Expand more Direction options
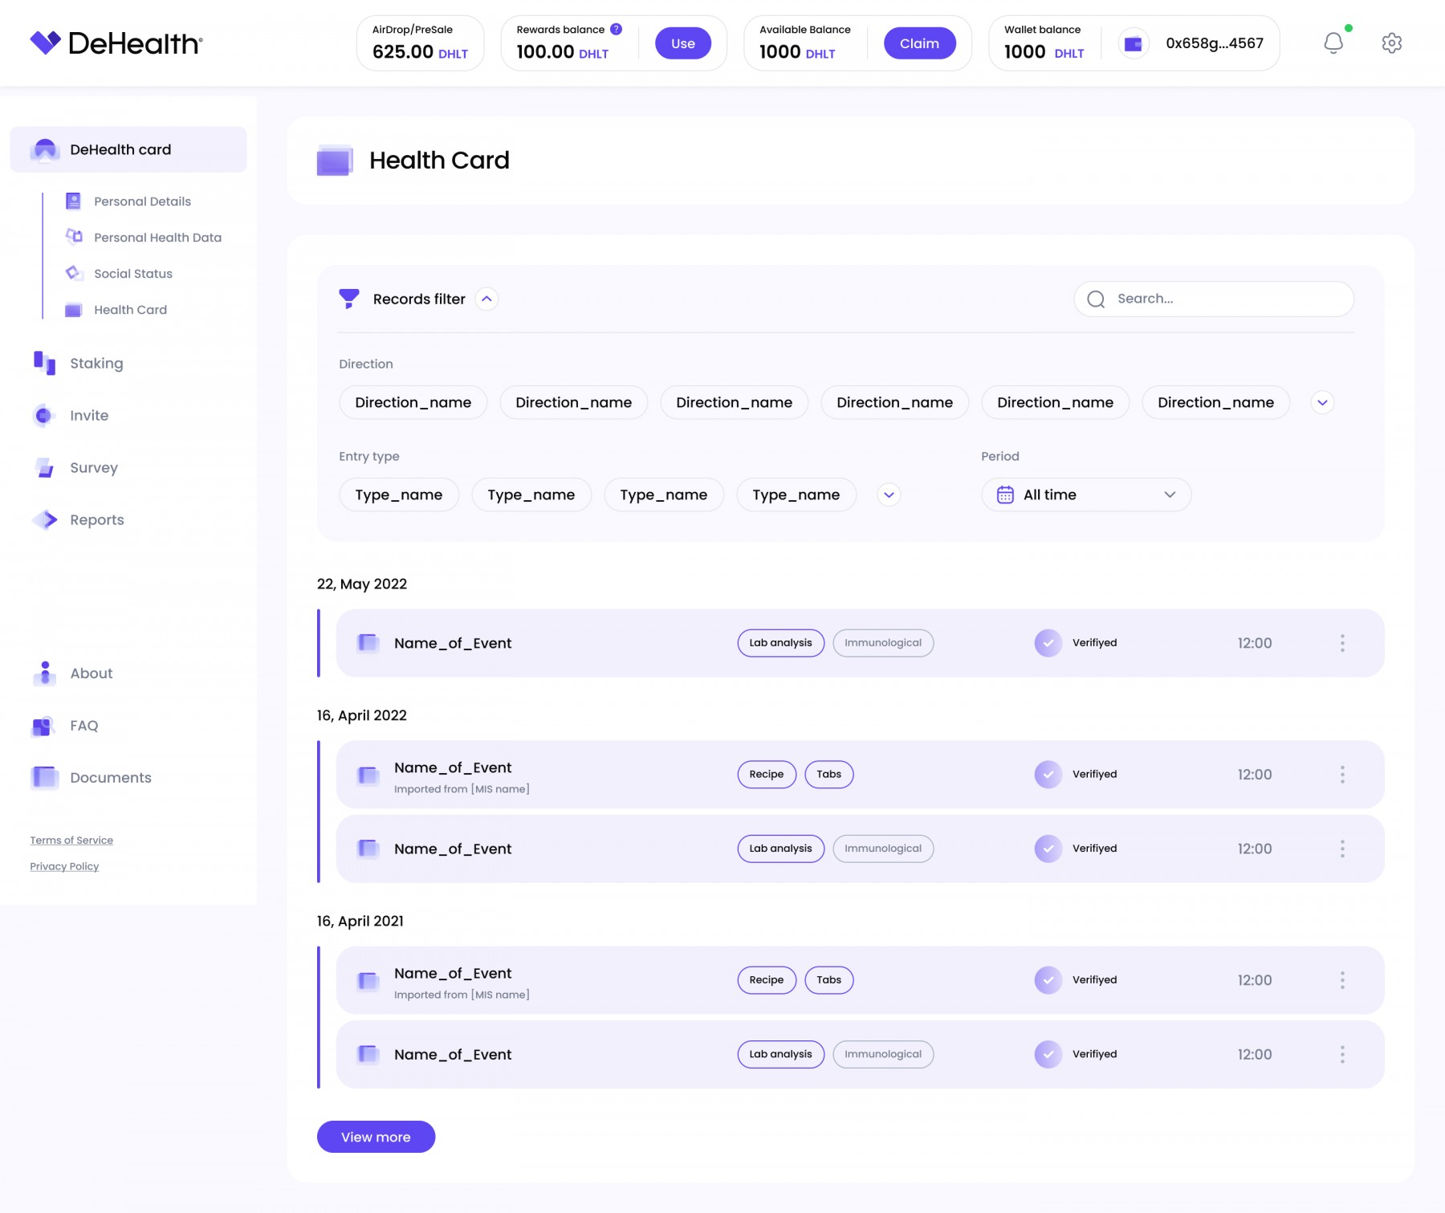The height and width of the screenshot is (1213, 1445). pyautogui.click(x=1322, y=403)
